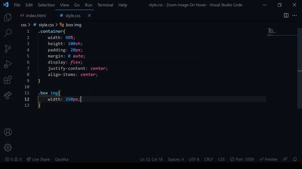Show errors and warnings in status bar

point(13,159)
